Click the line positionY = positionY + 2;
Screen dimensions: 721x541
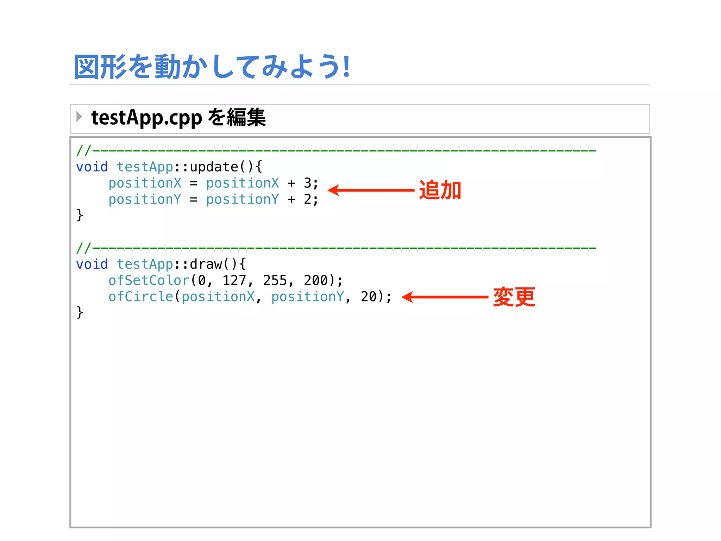(213, 199)
